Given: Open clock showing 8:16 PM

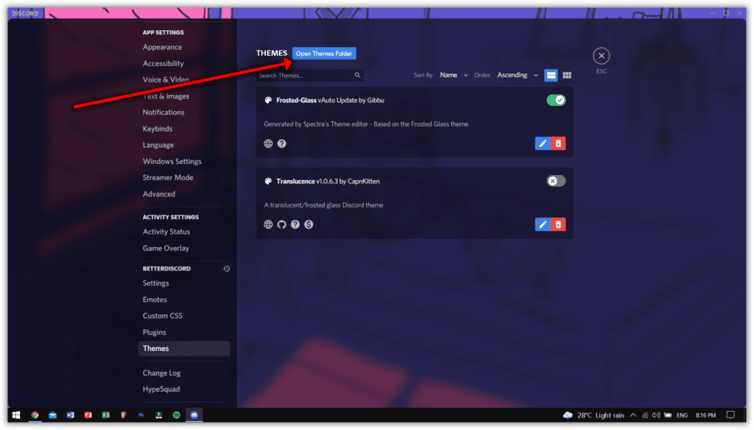Looking at the screenshot, I should (706, 415).
